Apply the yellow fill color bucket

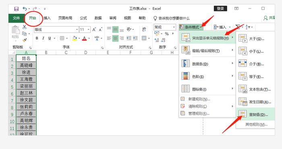(x=75, y=38)
